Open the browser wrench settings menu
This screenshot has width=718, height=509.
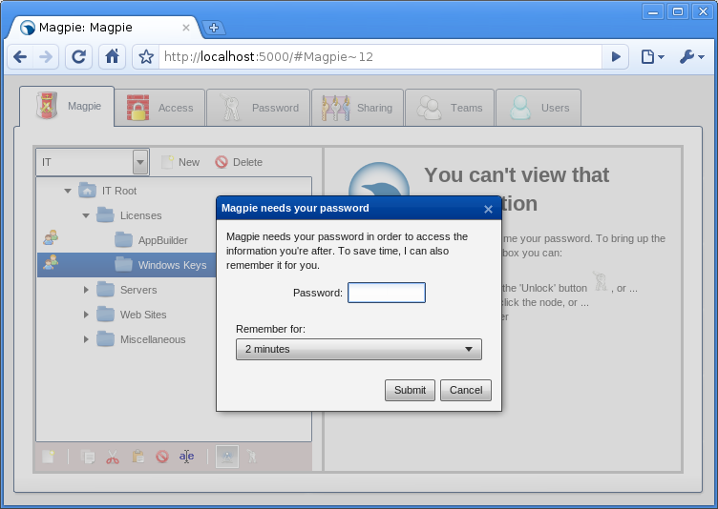pyautogui.click(x=692, y=56)
